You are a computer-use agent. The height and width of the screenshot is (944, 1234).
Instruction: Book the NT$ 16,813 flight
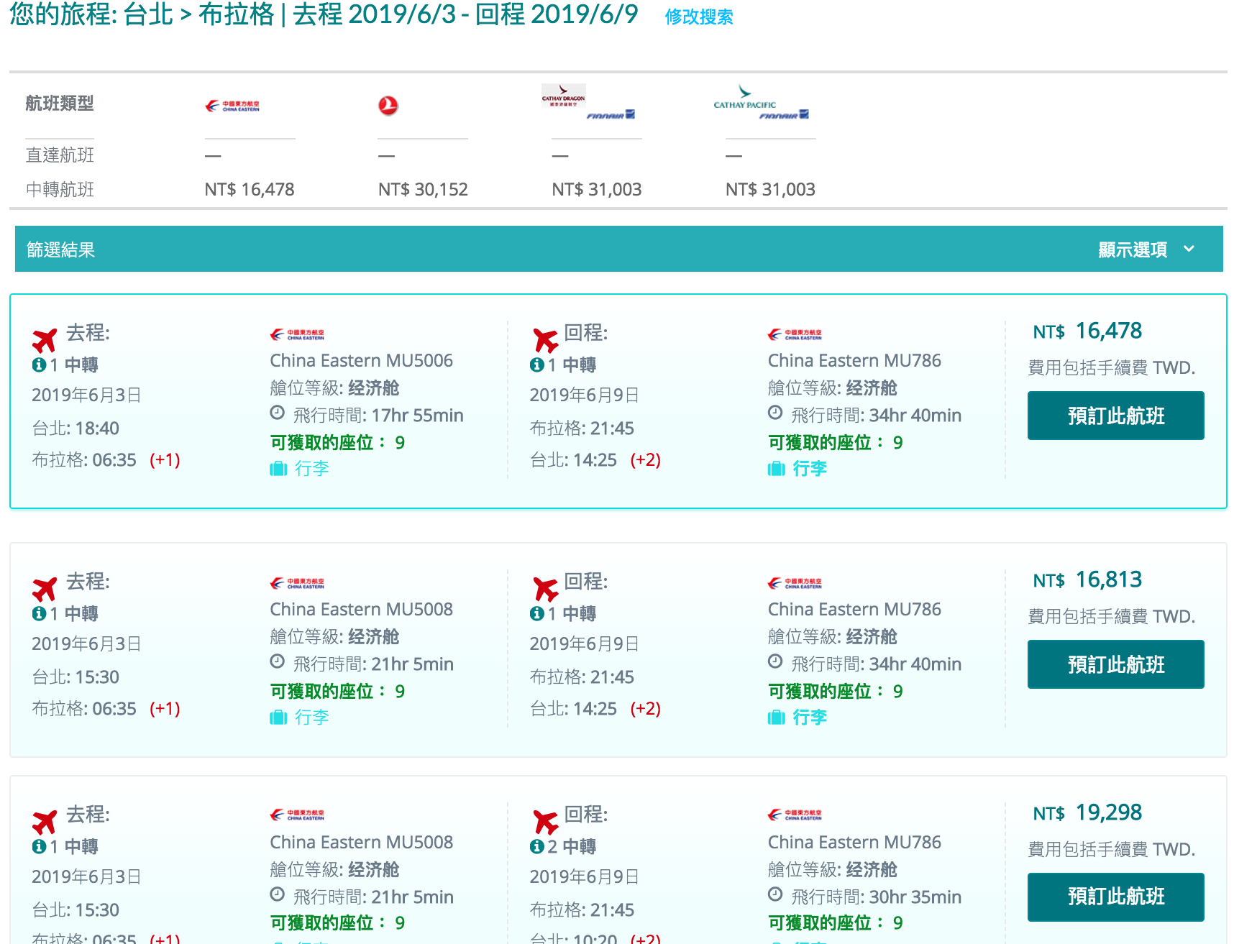tap(1115, 664)
